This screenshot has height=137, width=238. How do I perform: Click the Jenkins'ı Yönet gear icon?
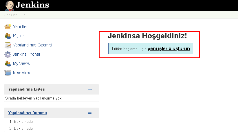(8, 54)
